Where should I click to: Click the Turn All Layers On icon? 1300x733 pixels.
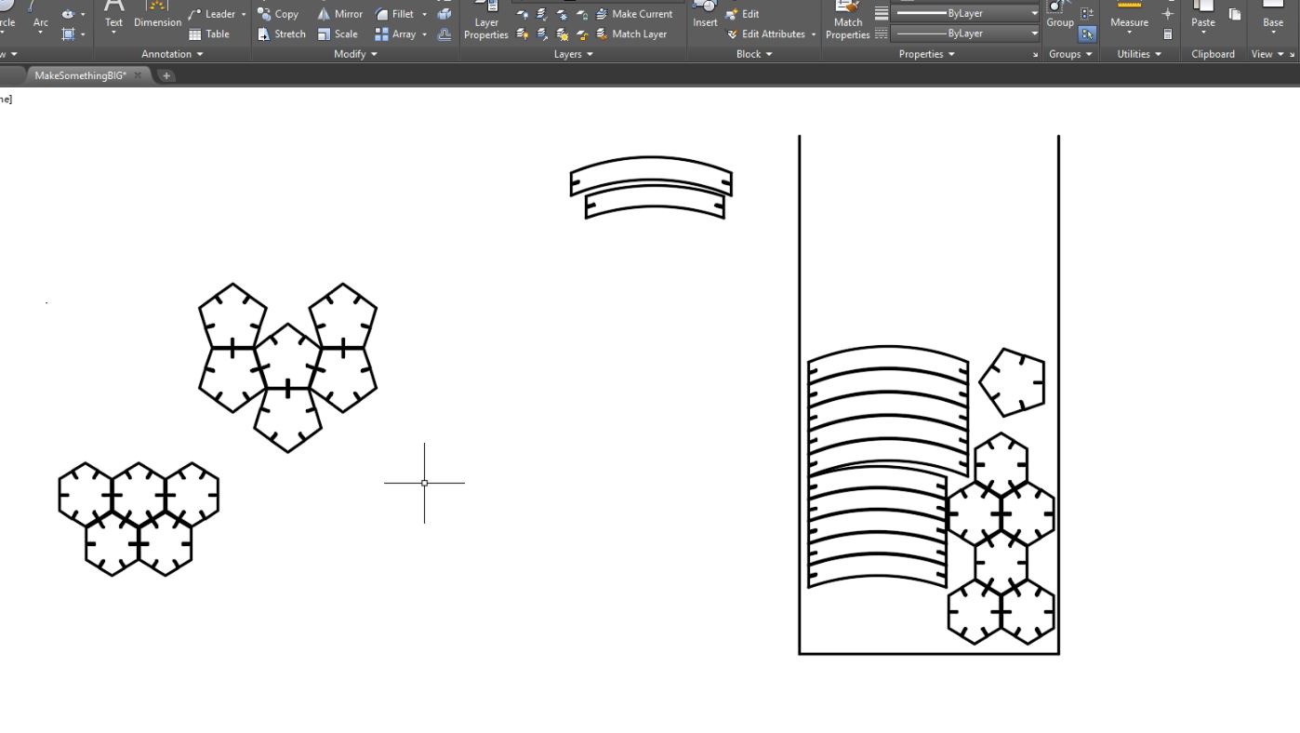(523, 34)
